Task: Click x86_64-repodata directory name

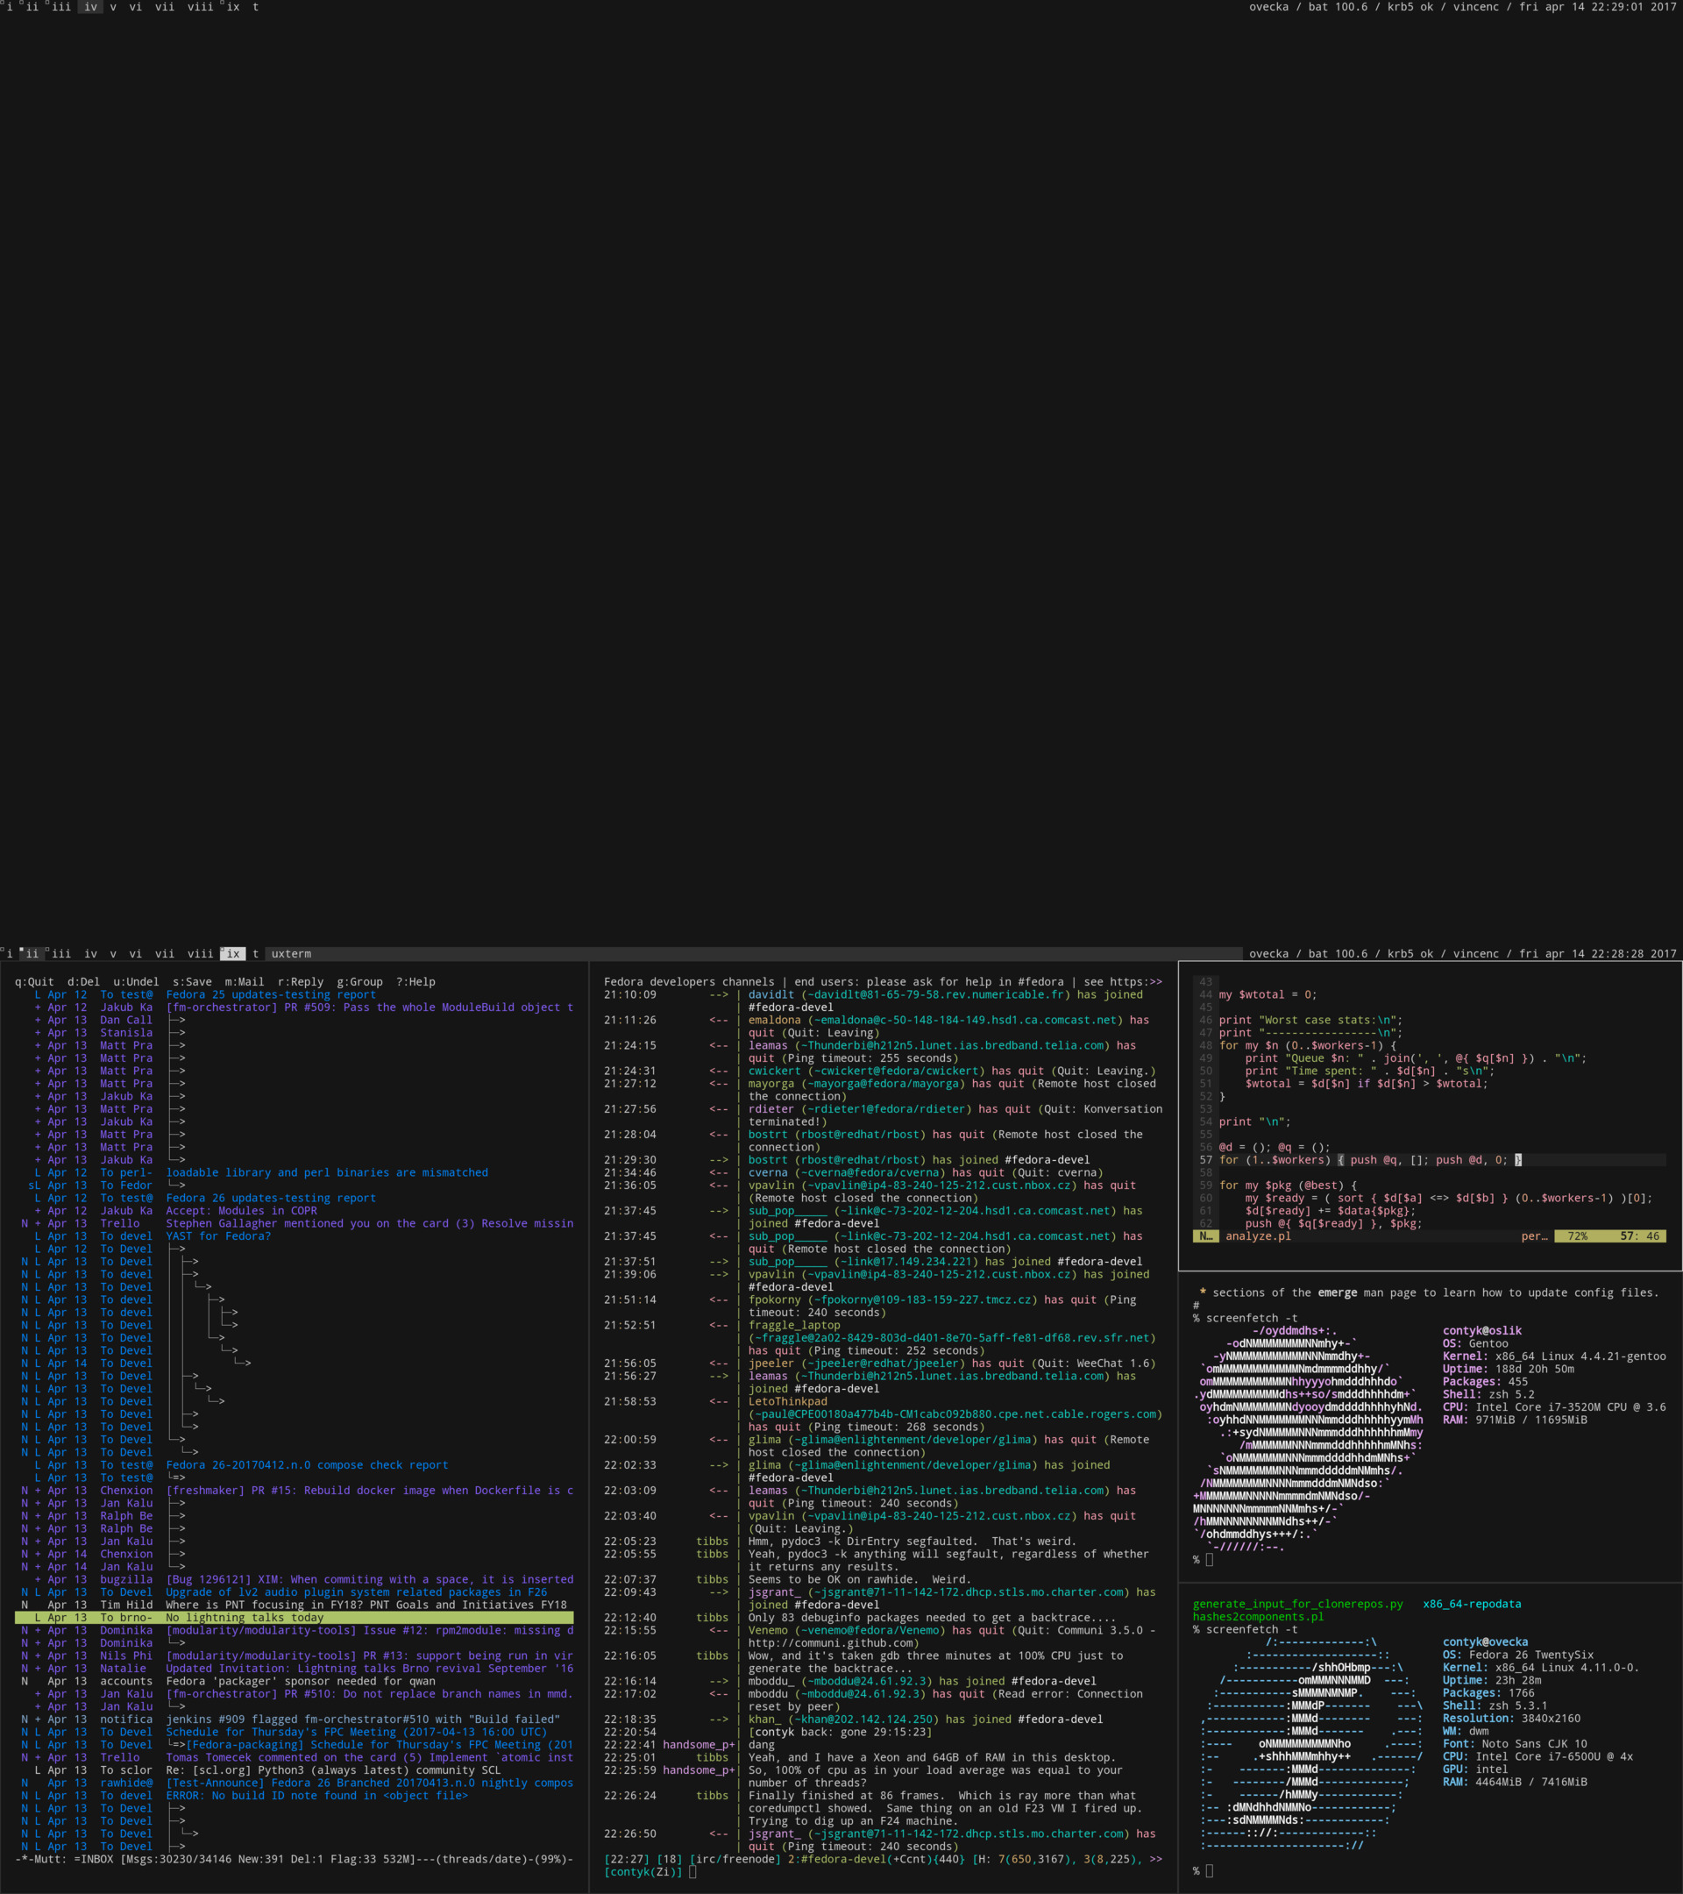Action: point(1472,1604)
